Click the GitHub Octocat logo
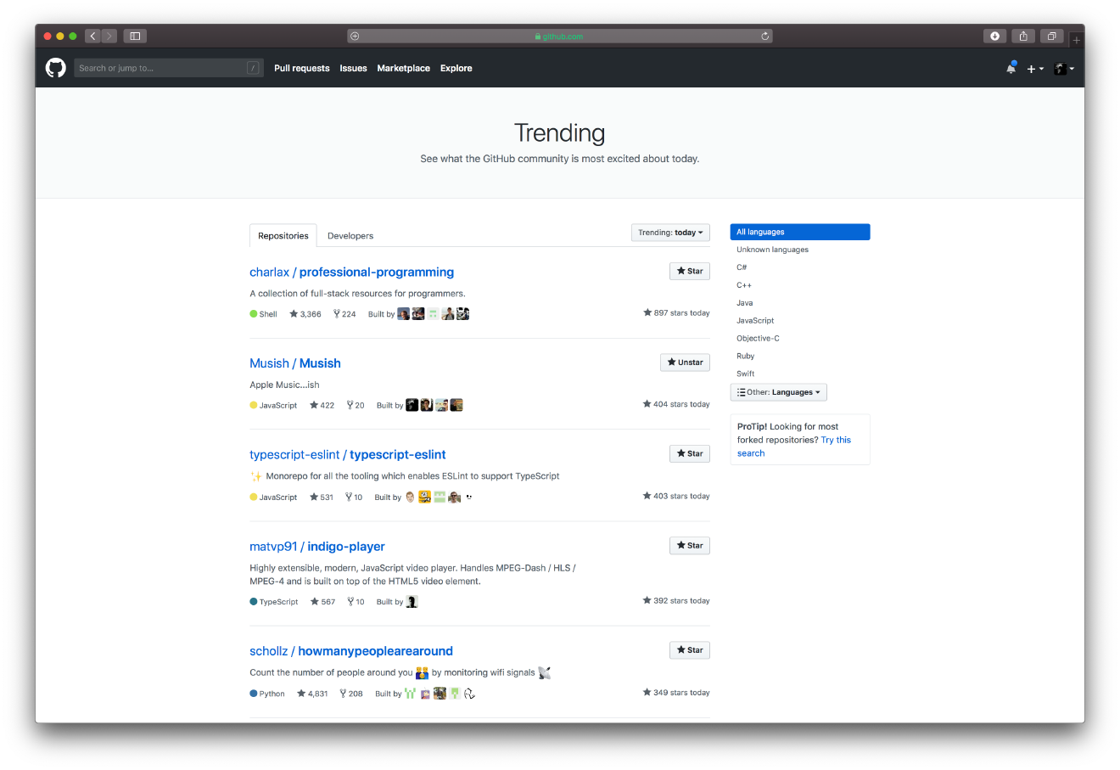 click(x=54, y=68)
